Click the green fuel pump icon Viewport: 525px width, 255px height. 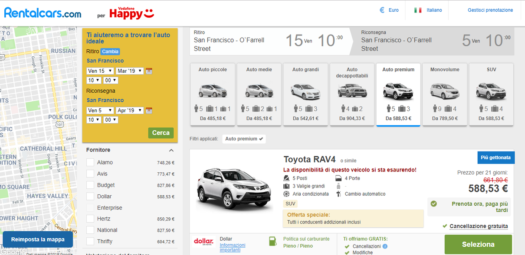[x=272, y=242]
